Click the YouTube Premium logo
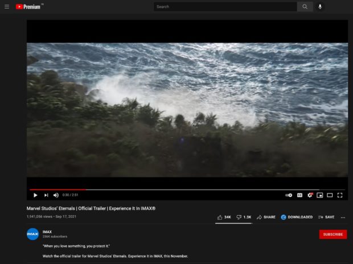Image resolution: width=353 pixels, height=264 pixels. click(x=28, y=7)
